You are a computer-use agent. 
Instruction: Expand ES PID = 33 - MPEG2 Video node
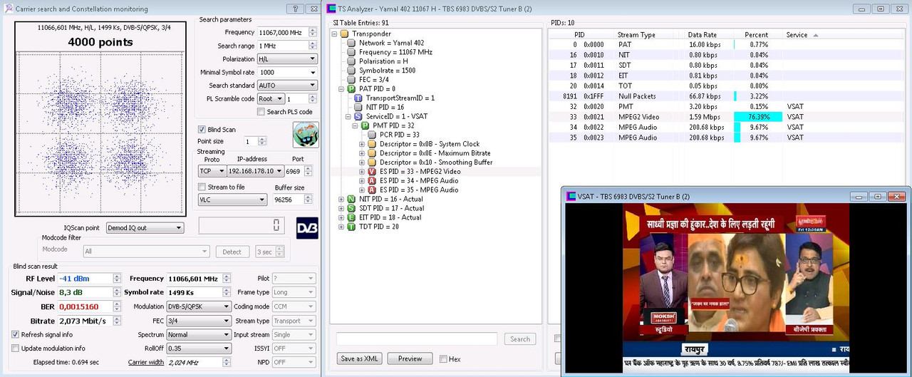point(362,172)
